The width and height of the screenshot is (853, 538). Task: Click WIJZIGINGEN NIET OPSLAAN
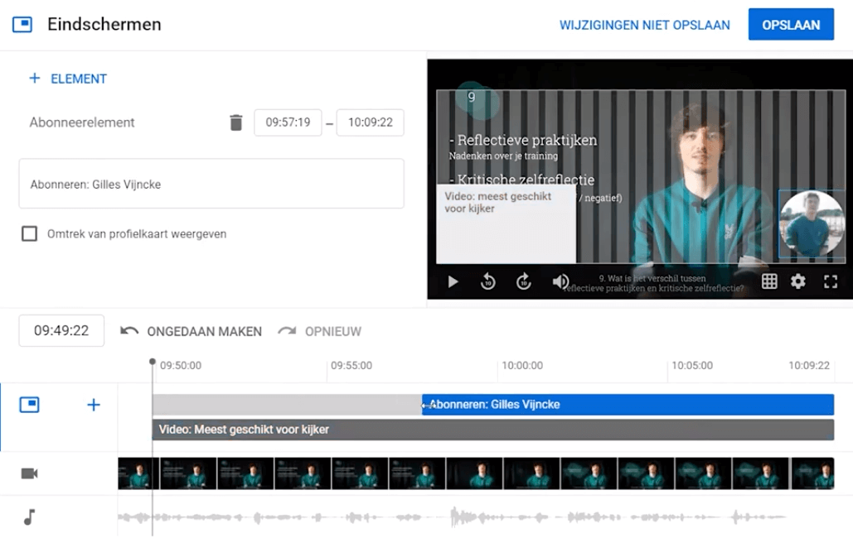(645, 25)
